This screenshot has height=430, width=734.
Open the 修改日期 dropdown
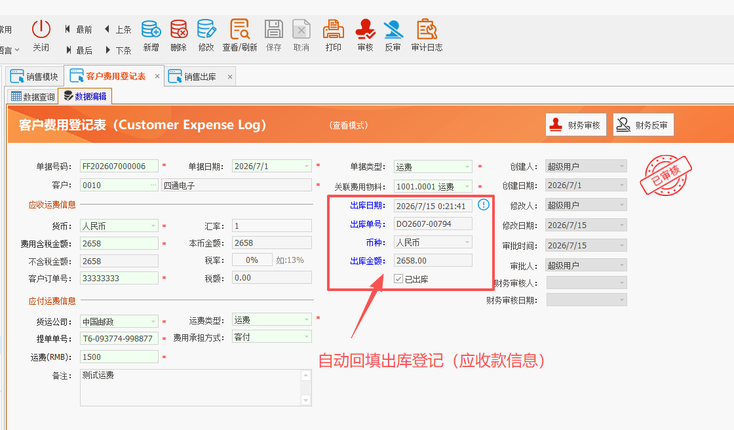pos(622,225)
